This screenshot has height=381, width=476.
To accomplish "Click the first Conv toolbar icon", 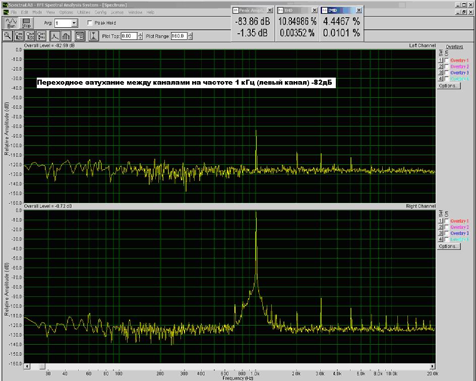I will (x=19, y=36).
